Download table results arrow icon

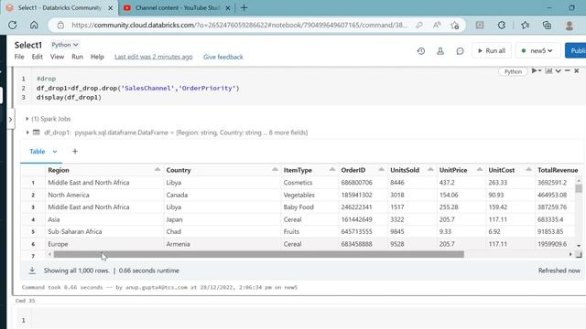pos(32,271)
